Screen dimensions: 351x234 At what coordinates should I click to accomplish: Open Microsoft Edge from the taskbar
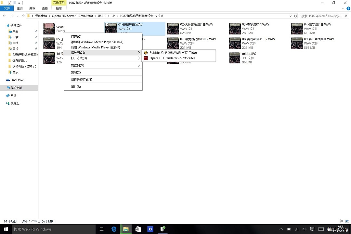(114, 229)
